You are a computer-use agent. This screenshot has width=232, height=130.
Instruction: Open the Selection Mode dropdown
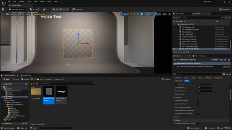coord(17,9)
